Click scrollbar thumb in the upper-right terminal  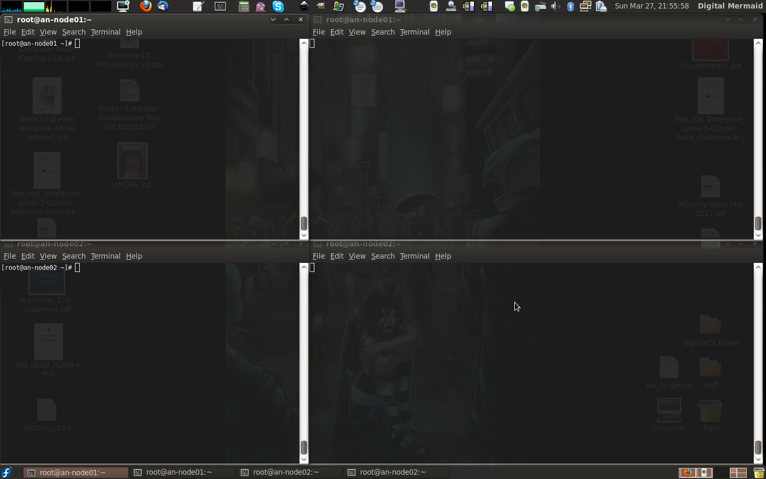pyautogui.click(x=758, y=223)
